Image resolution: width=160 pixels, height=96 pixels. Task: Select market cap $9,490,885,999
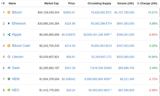click(49, 35)
